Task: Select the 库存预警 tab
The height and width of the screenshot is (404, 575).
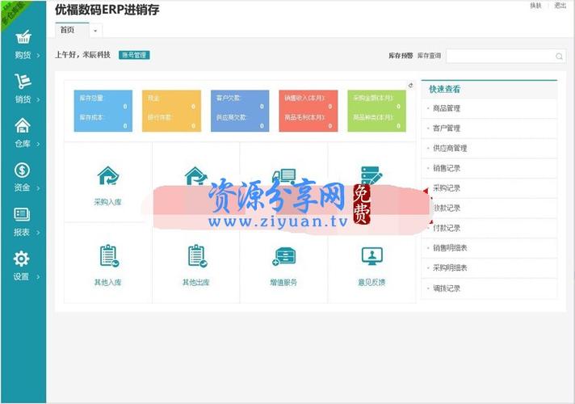Action: pos(401,56)
